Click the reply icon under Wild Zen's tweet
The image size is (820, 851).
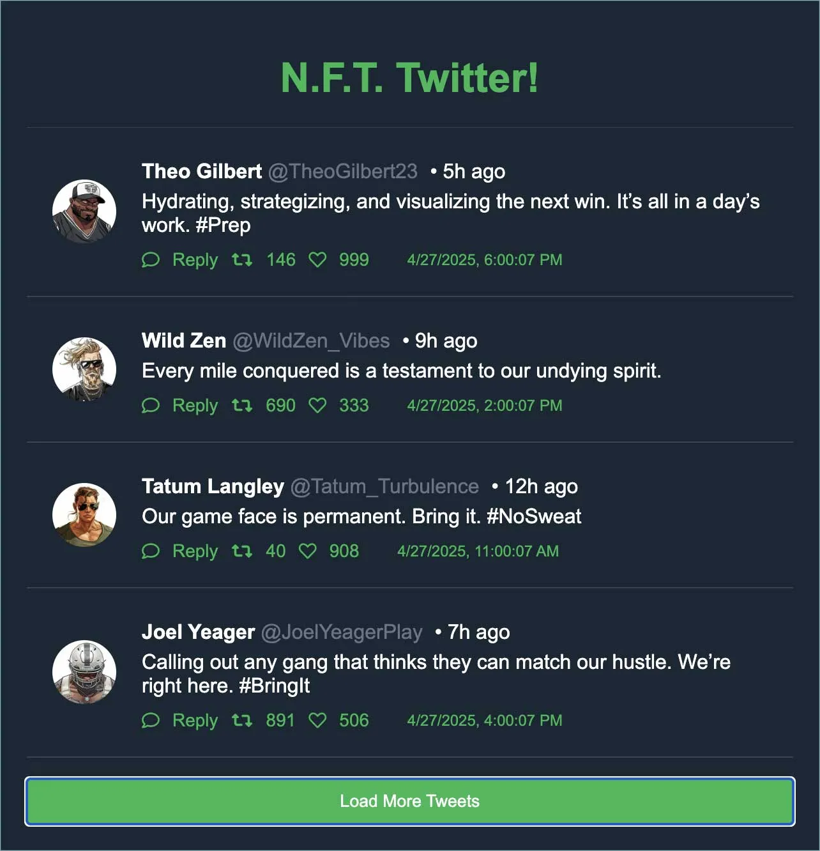click(151, 405)
